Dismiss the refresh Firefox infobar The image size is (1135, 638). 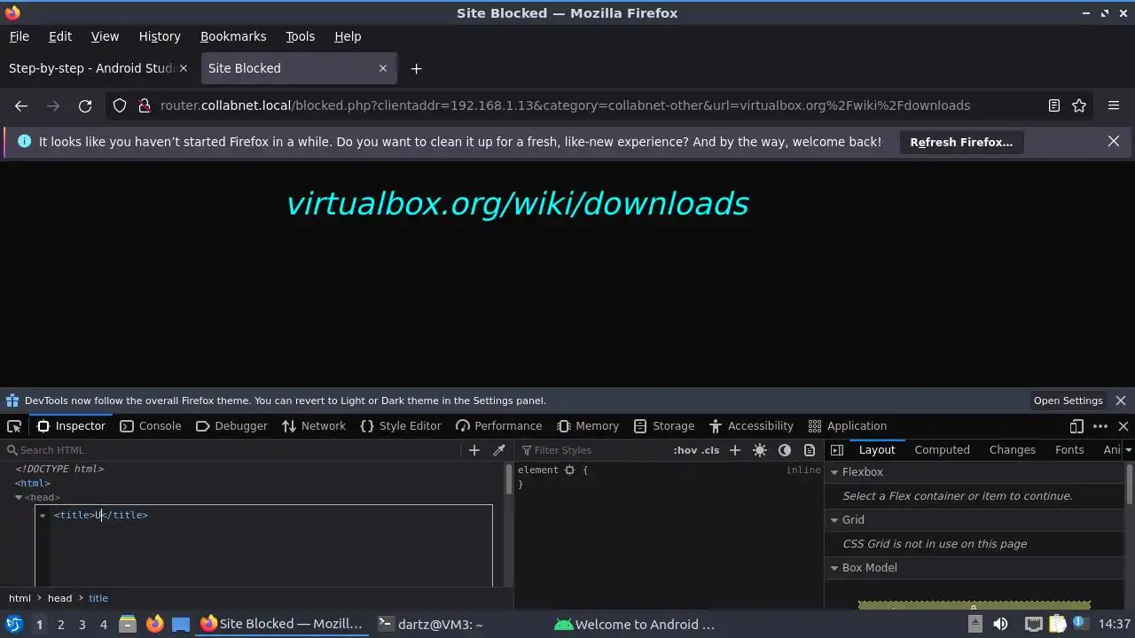point(1114,141)
